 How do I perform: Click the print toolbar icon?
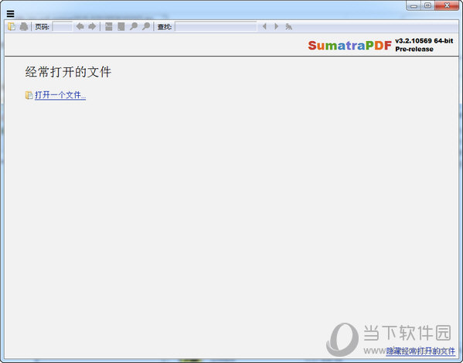point(24,26)
